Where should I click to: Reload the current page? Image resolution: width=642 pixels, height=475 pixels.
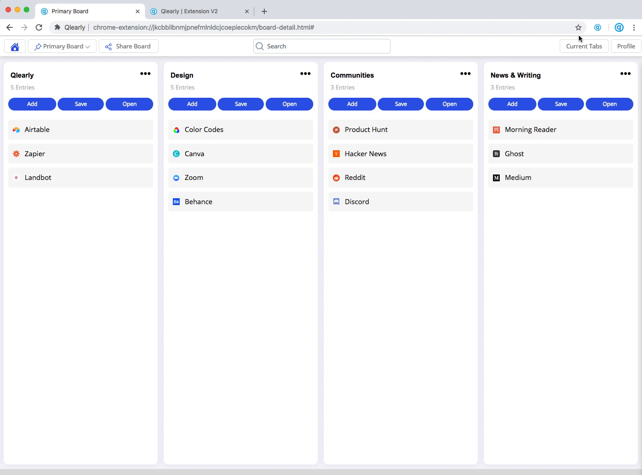point(39,27)
